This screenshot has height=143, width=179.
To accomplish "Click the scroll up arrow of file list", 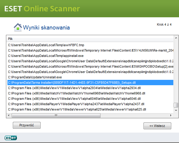I will coord(176,38).
